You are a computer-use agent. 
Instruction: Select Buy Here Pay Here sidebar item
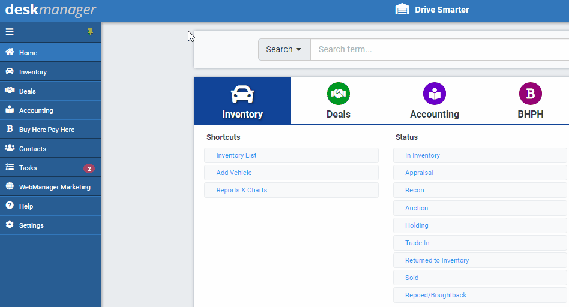[47, 130]
